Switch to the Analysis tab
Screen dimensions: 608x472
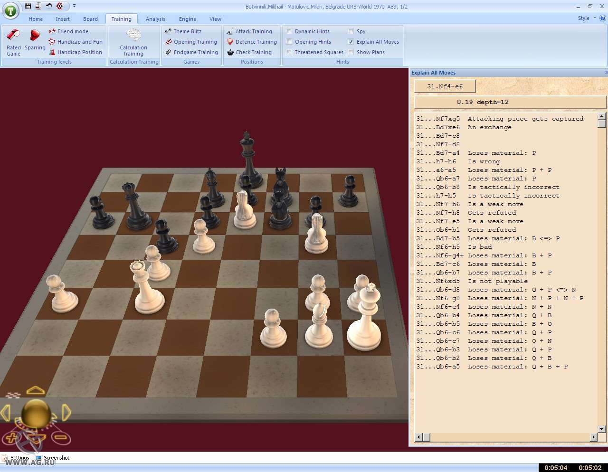pos(155,19)
